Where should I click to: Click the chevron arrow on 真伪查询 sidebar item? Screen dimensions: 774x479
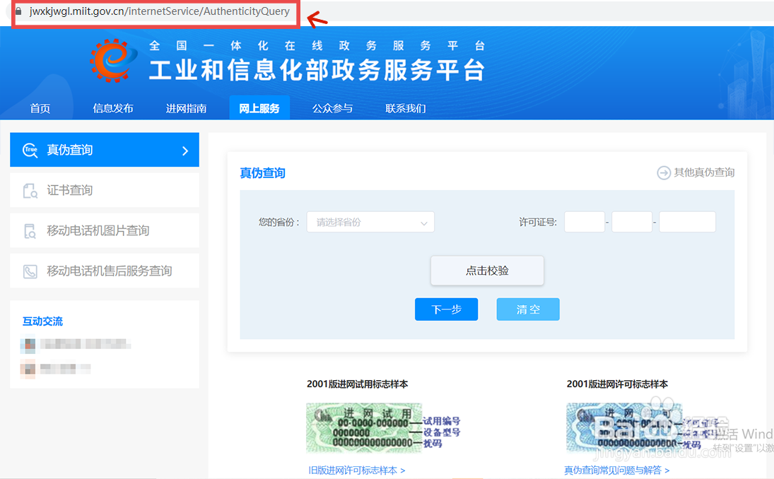[x=185, y=150]
